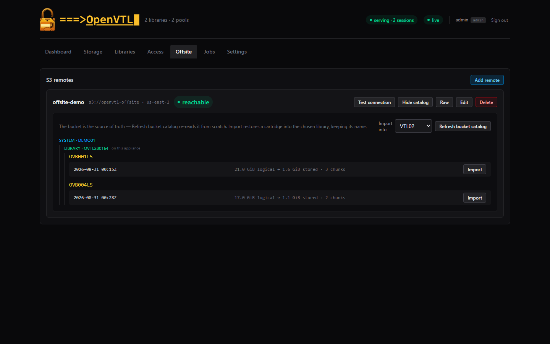The image size is (550, 344).
Task: Click Refresh bucket catalog
Action: tap(463, 126)
